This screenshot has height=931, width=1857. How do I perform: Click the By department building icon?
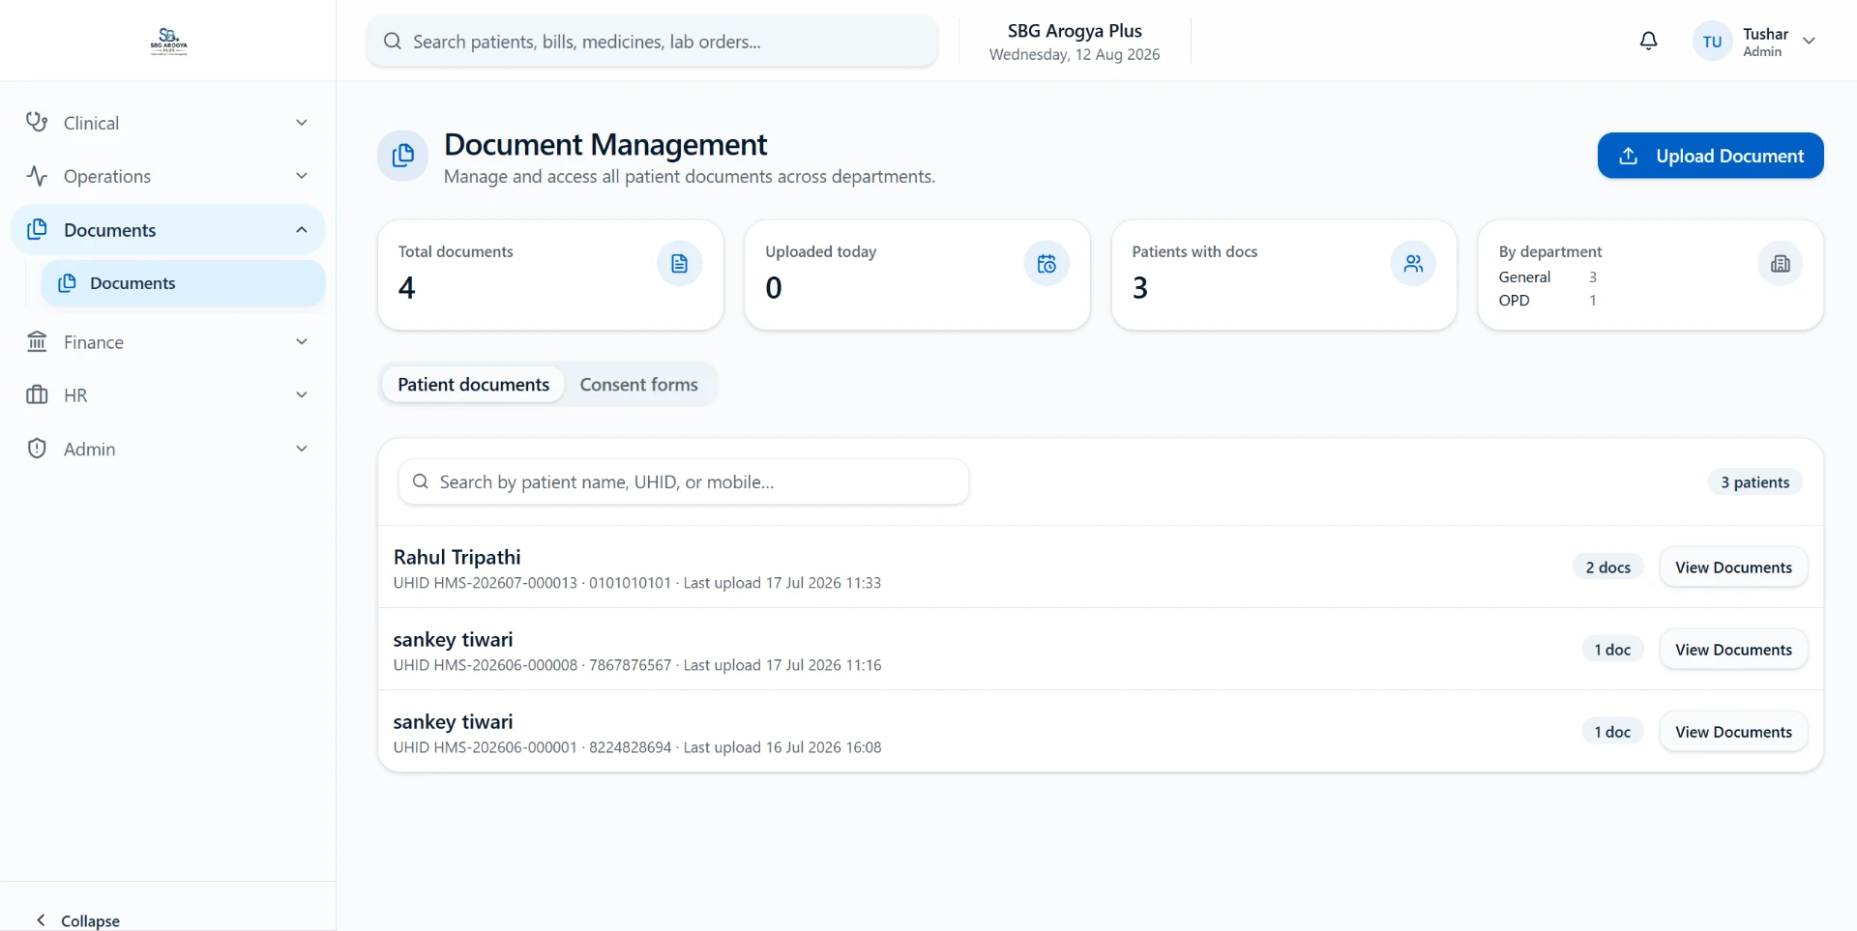pyautogui.click(x=1780, y=264)
